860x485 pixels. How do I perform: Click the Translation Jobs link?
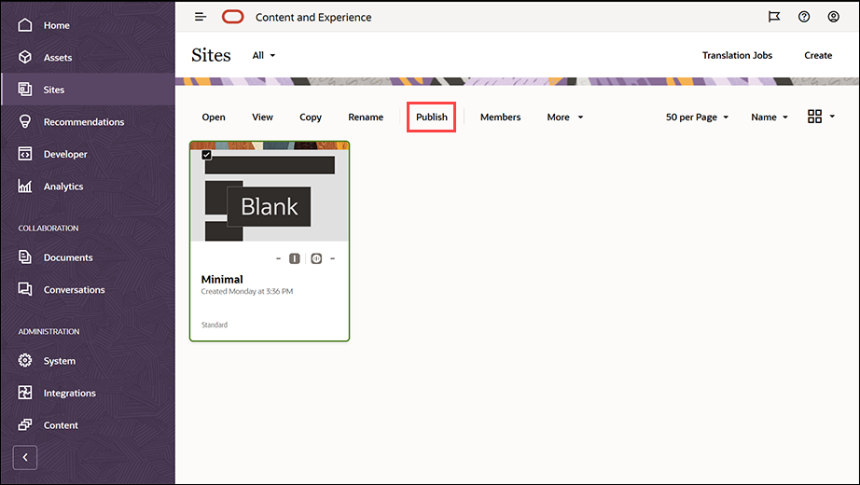click(x=737, y=55)
